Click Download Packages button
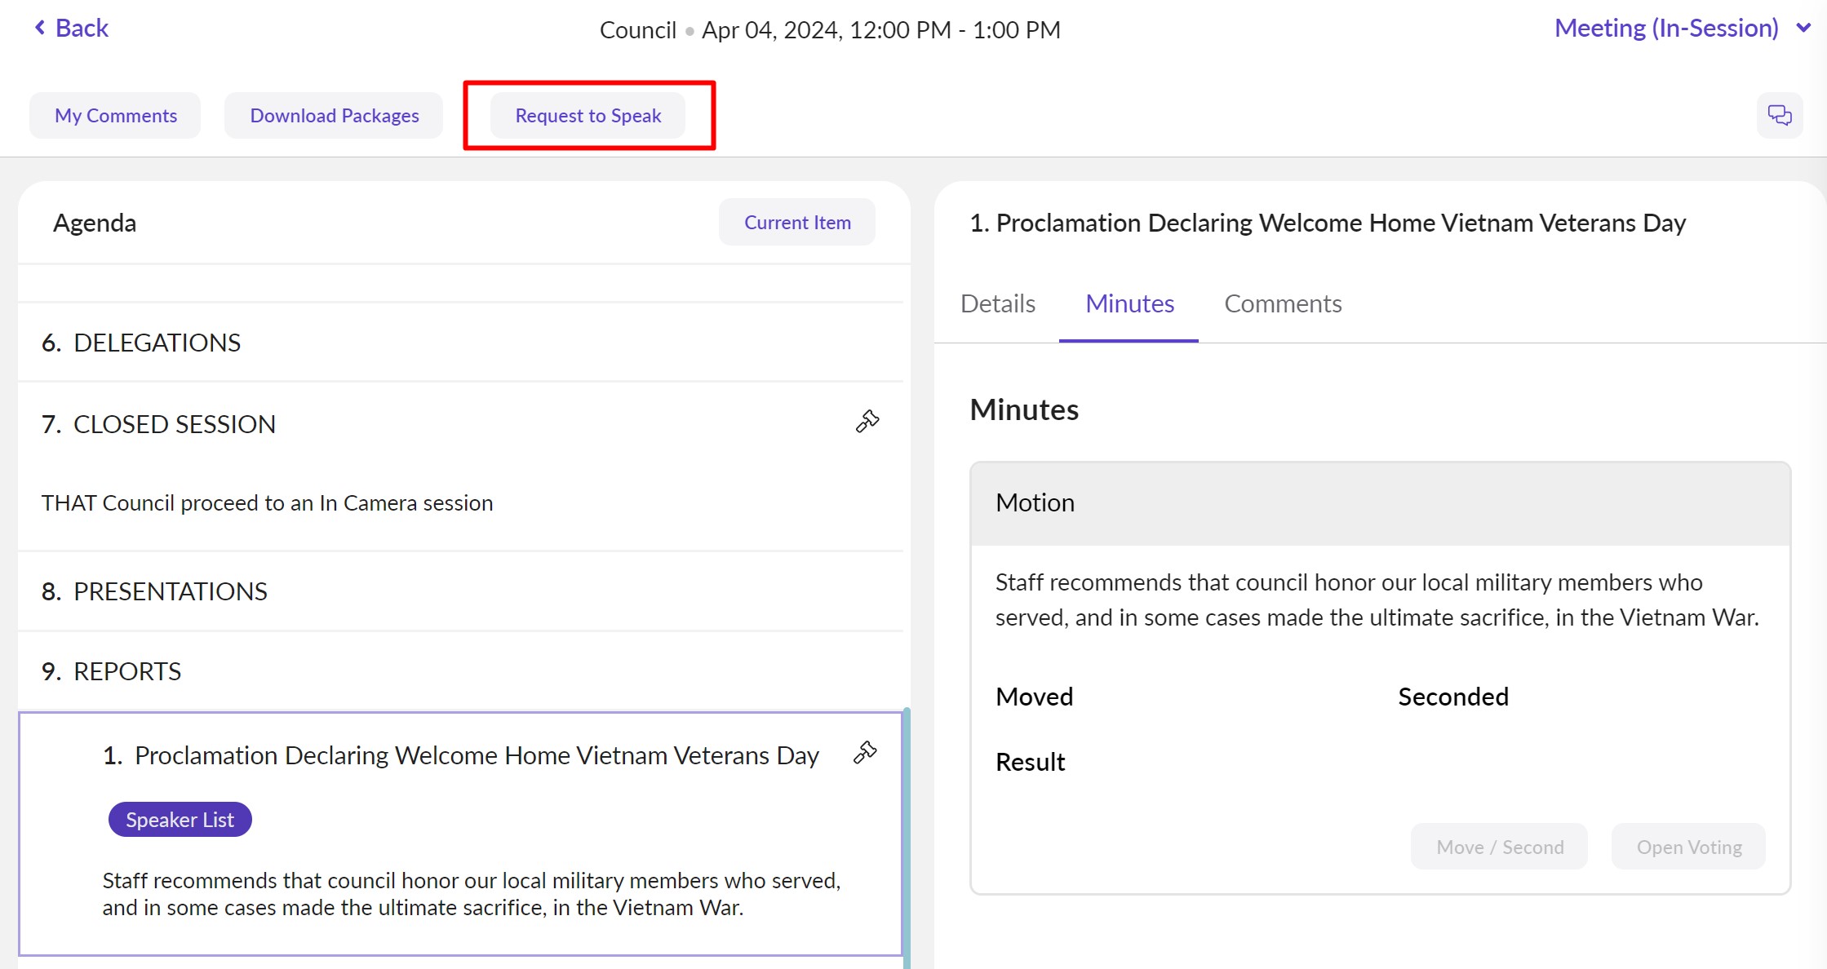The image size is (1827, 969). pyautogui.click(x=335, y=116)
